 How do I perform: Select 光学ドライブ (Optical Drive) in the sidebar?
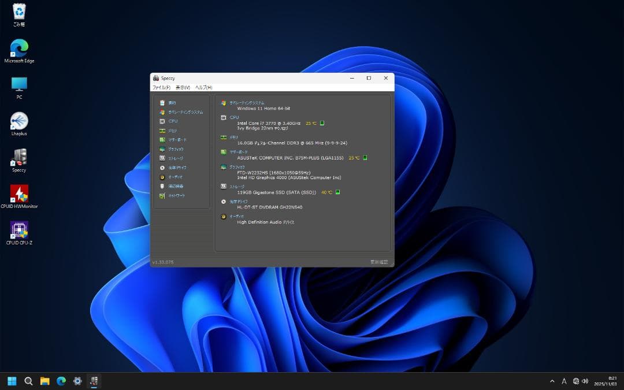coord(176,168)
